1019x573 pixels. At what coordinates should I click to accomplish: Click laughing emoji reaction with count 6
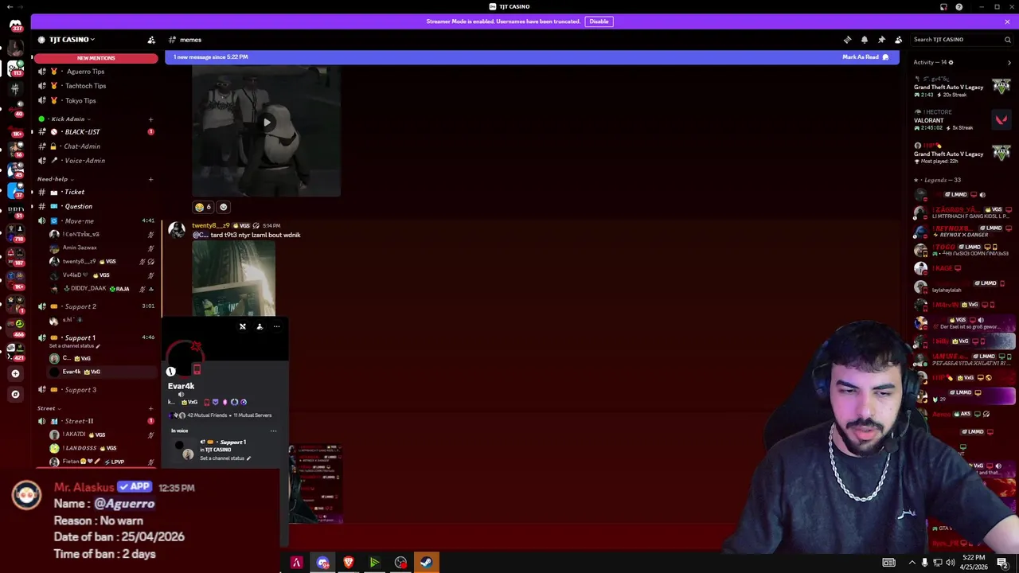(203, 207)
